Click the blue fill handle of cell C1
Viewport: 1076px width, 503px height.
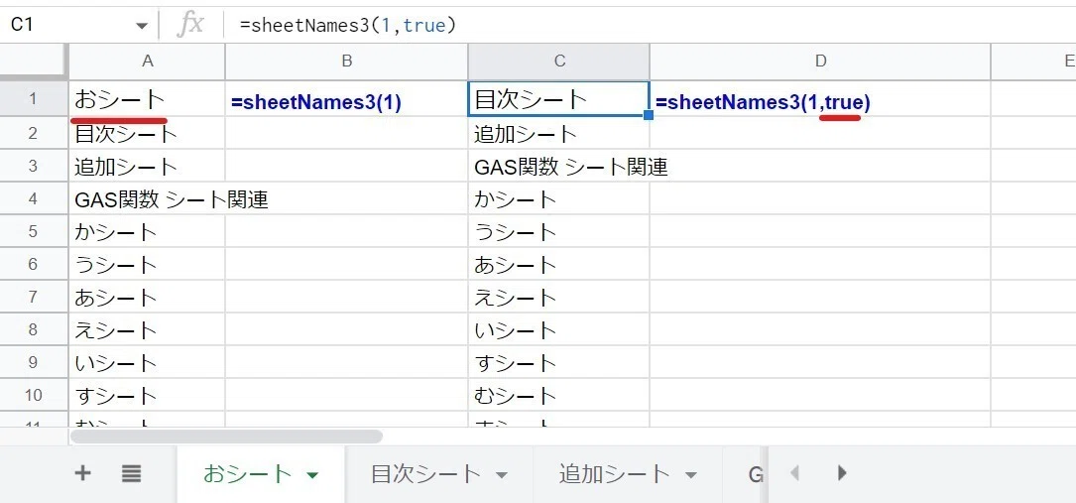tap(649, 115)
